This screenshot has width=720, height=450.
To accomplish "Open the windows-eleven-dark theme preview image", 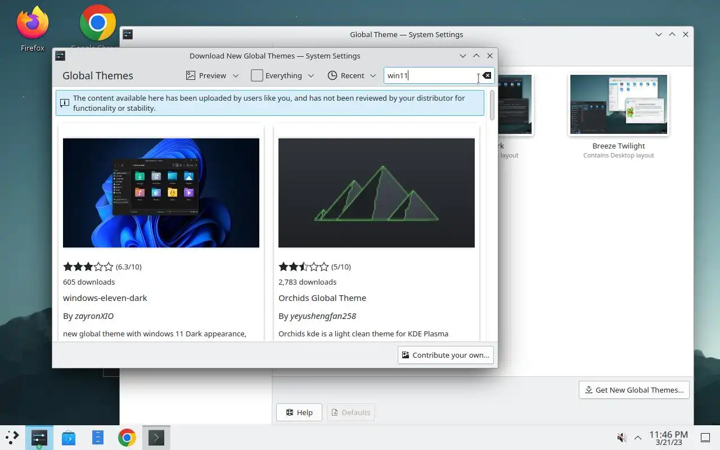I will 161,193.
